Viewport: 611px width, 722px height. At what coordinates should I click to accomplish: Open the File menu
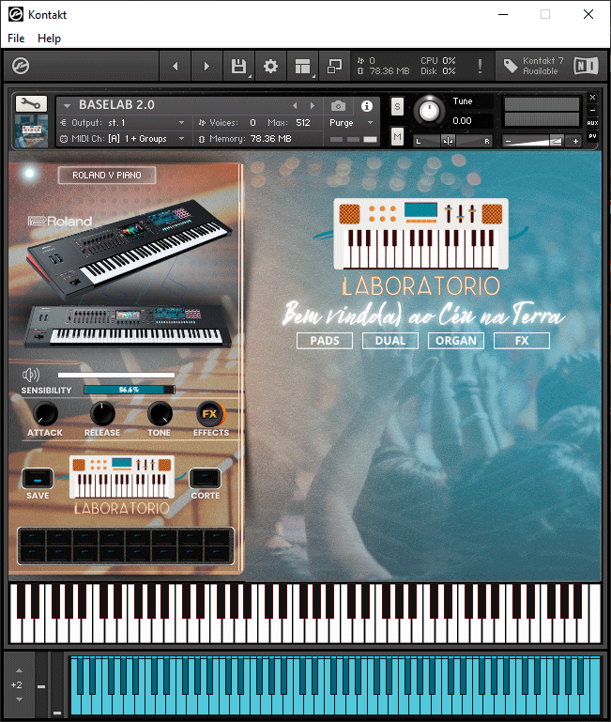pos(16,38)
